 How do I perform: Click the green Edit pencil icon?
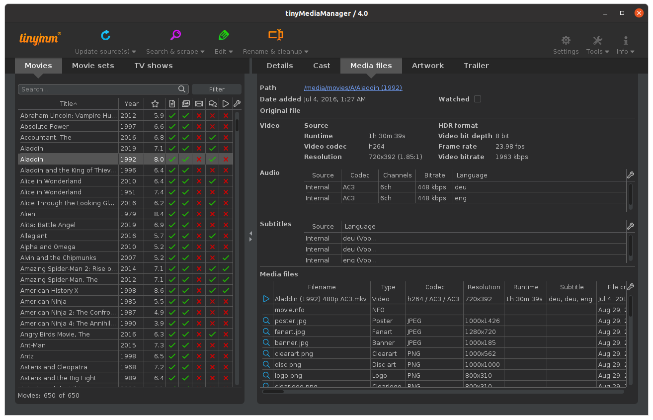point(224,35)
